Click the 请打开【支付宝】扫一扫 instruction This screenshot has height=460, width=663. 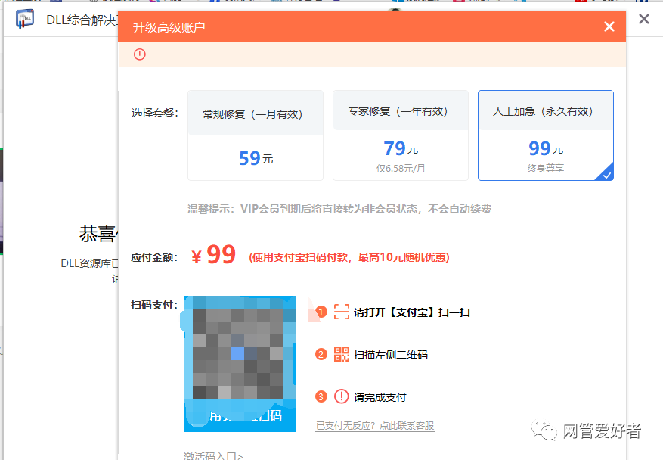412,312
